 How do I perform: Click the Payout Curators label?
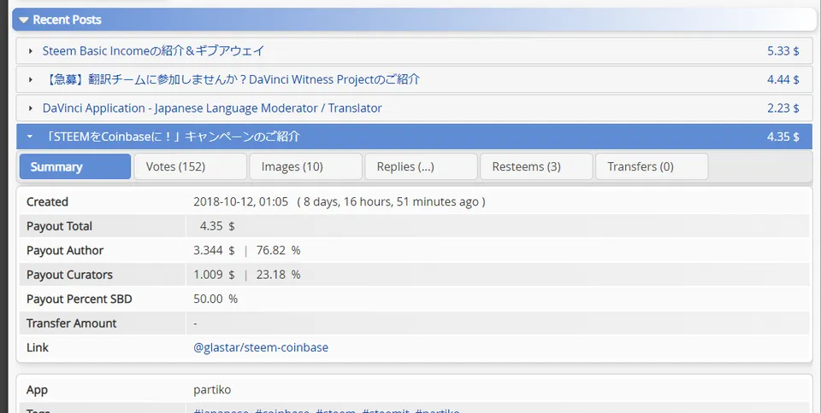point(69,275)
